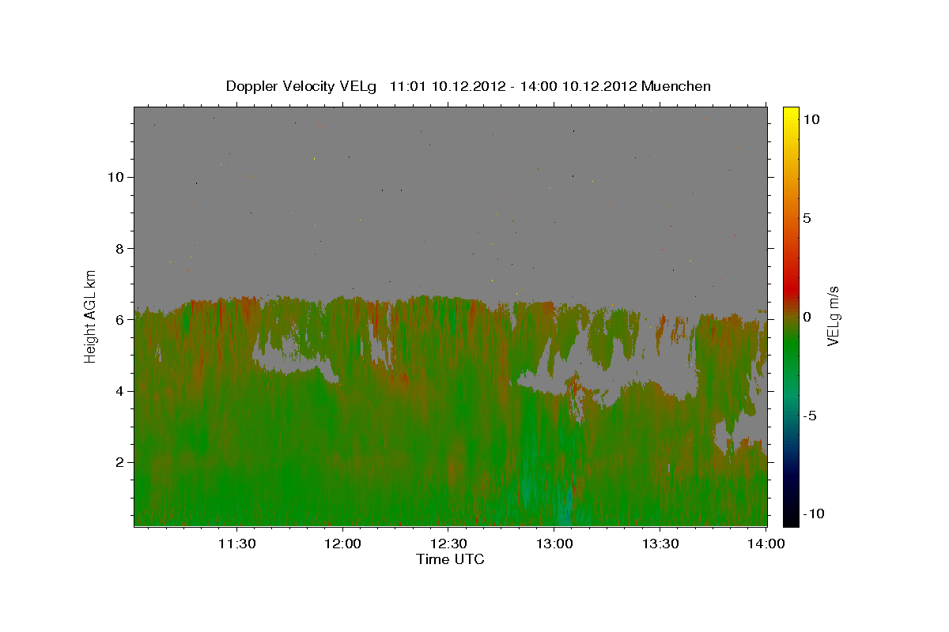
Task: Click the colorbar value '-10'
Action: [813, 513]
